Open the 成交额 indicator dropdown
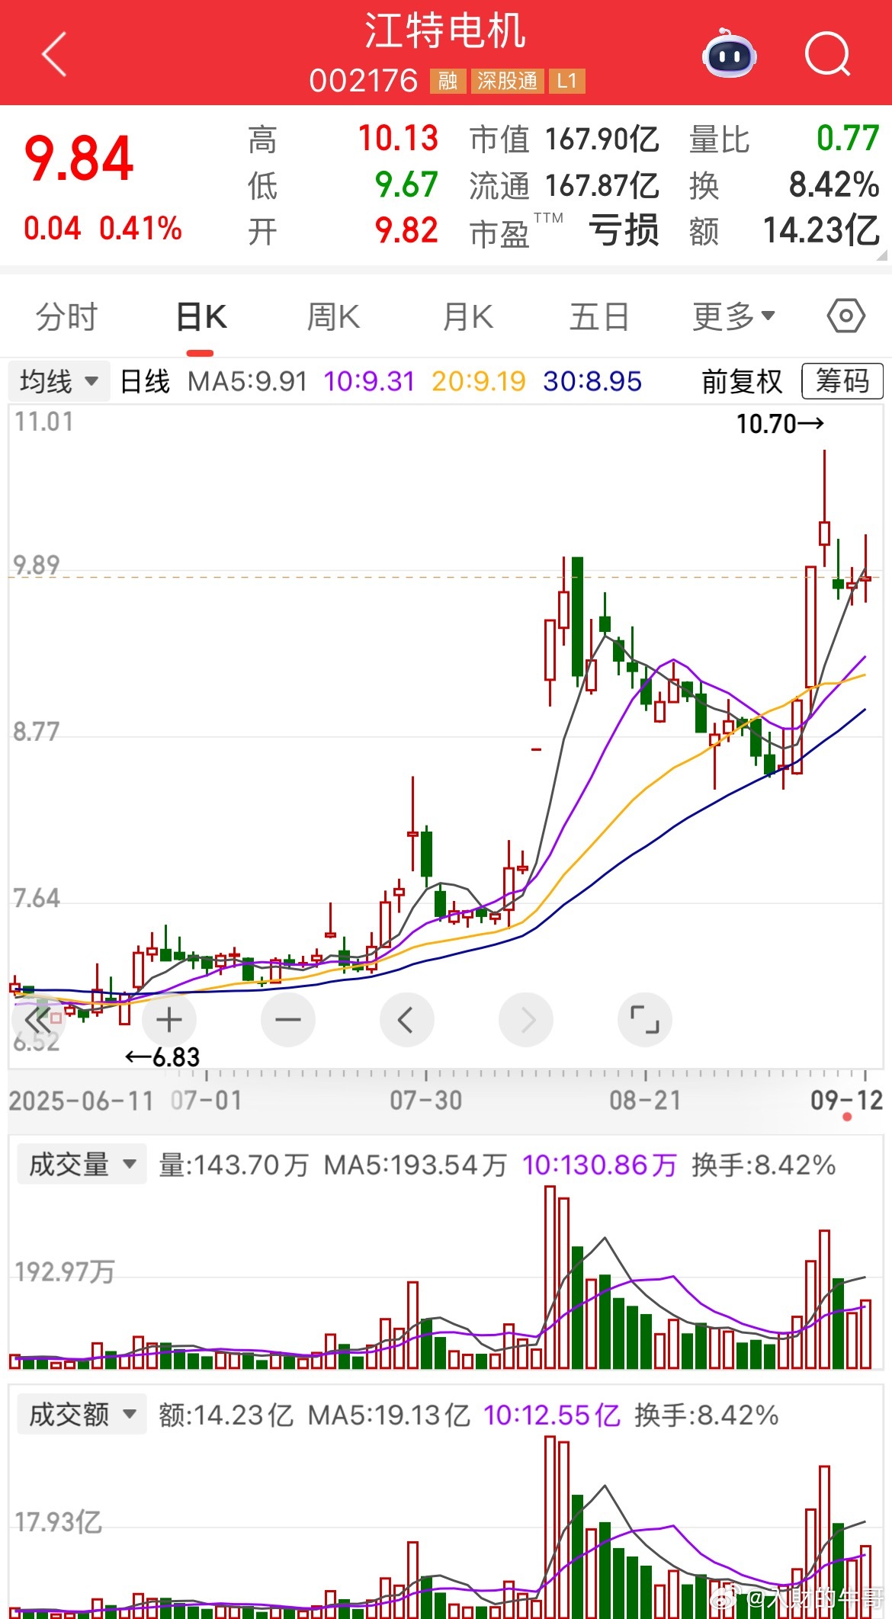Viewport: 892px width, 1619px height. coord(82,1414)
